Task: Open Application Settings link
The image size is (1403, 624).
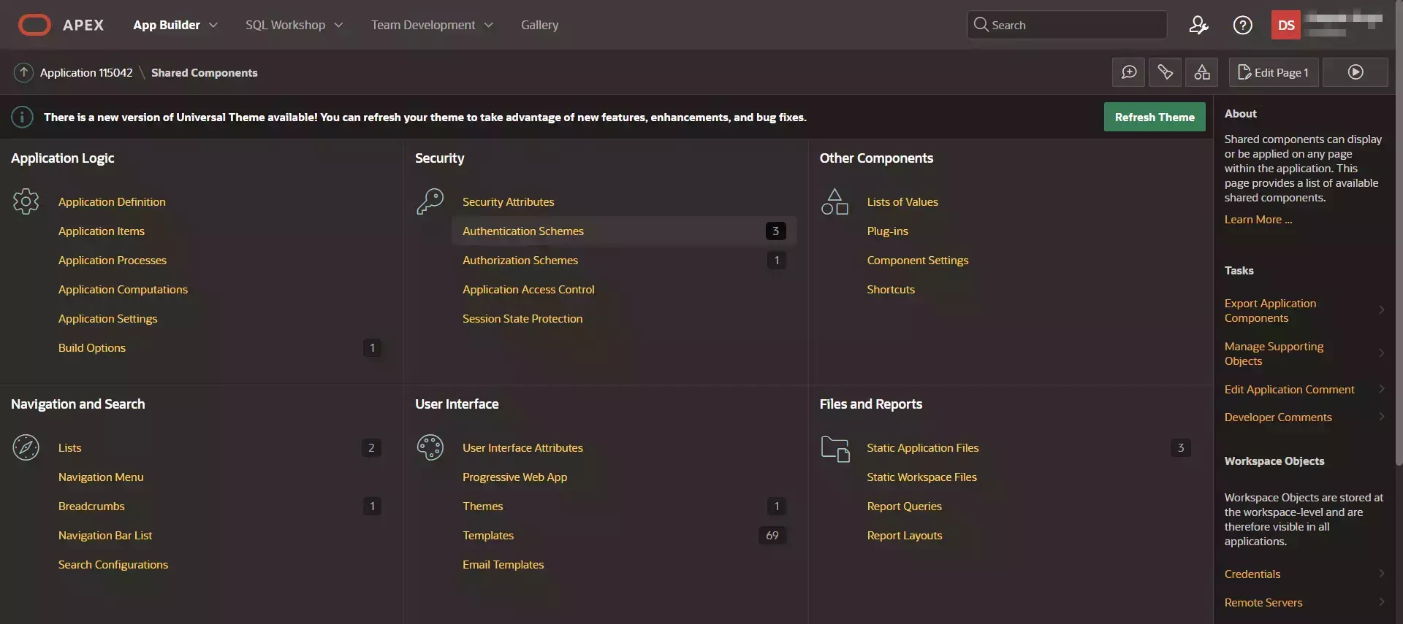Action: tap(107, 318)
